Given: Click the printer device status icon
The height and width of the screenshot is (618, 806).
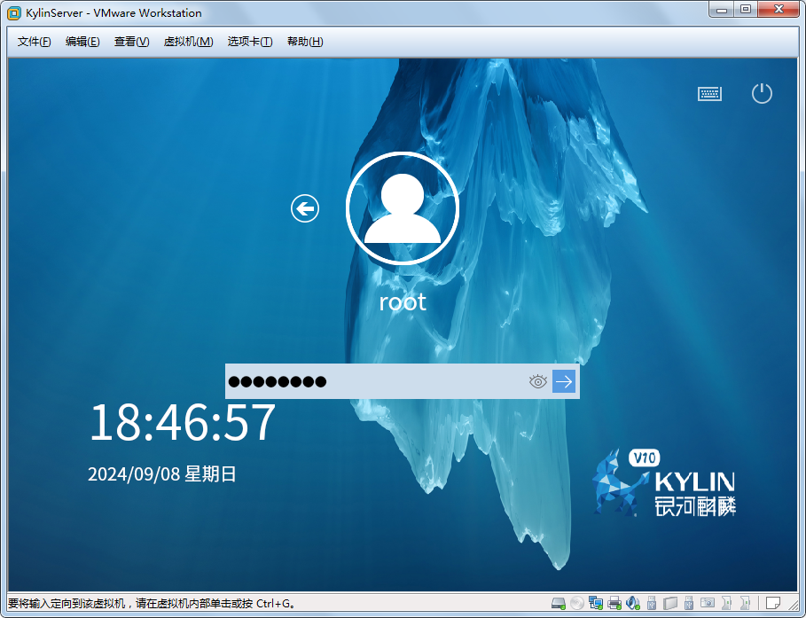Looking at the screenshot, I should pos(614,604).
